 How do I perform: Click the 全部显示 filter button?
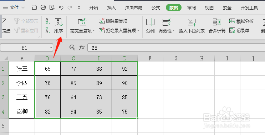pyautogui.click(x=26, y=21)
